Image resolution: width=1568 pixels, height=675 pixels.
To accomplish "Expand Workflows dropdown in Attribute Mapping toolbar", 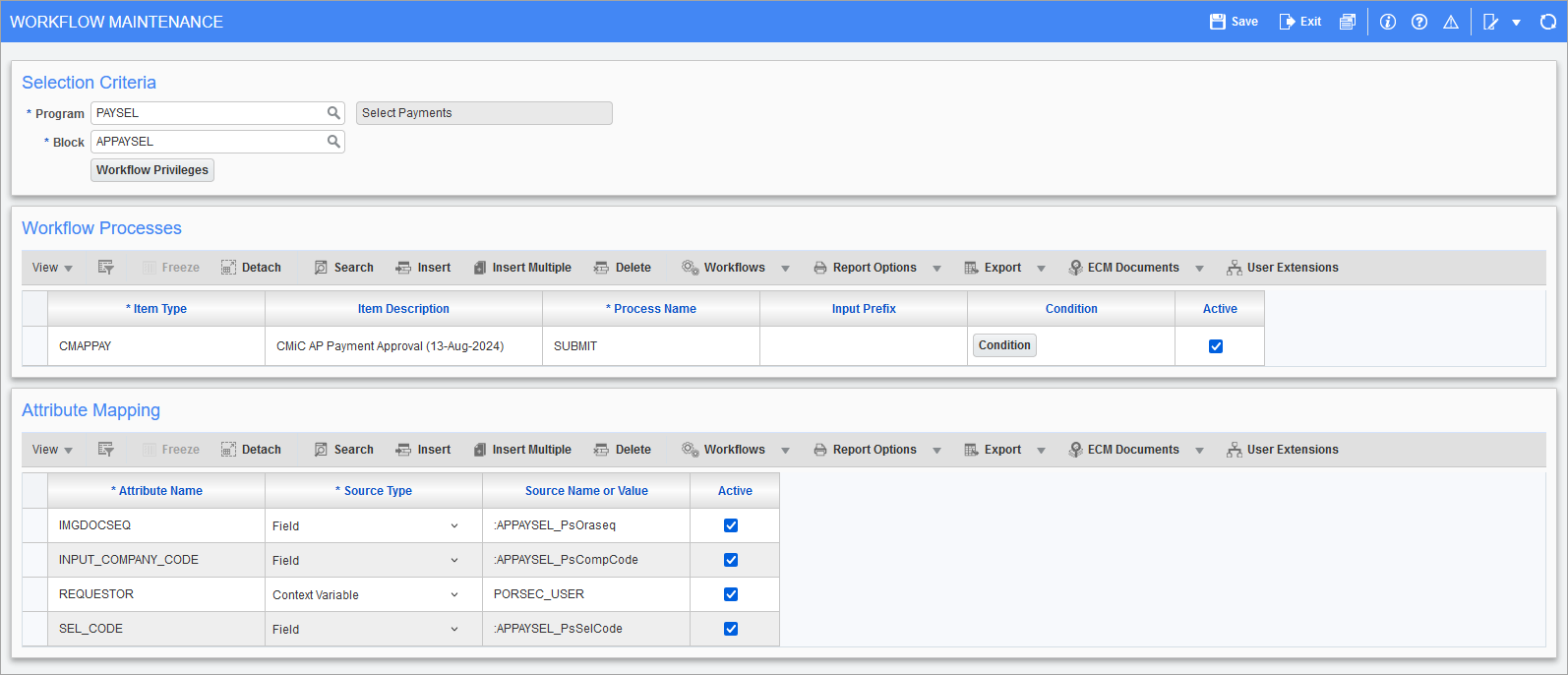I will [786, 451].
